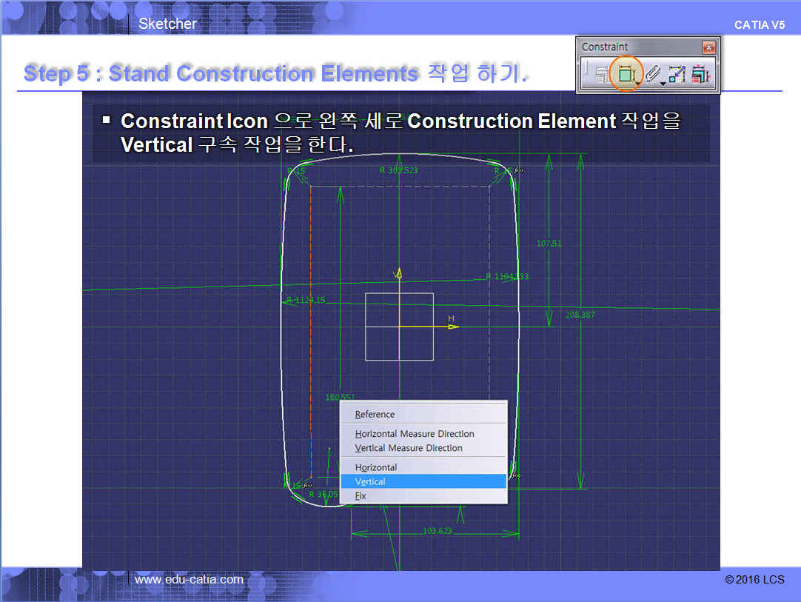Open the Fix Together flyout arrow

click(x=663, y=82)
